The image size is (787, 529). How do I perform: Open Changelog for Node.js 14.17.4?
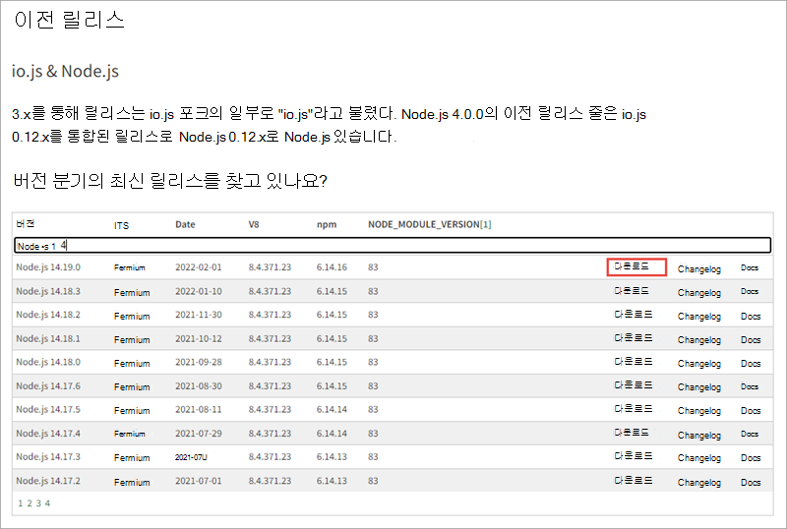(699, 436)
